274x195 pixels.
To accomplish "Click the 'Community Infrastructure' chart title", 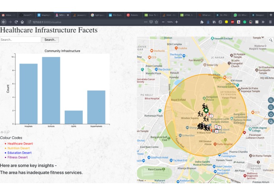I will pyautogui.click(x=62, y=51).
